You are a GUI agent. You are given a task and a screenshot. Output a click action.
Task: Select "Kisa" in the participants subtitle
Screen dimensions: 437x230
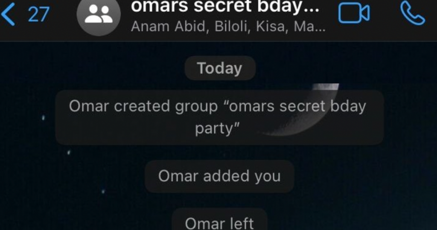[x=271, y=27]
